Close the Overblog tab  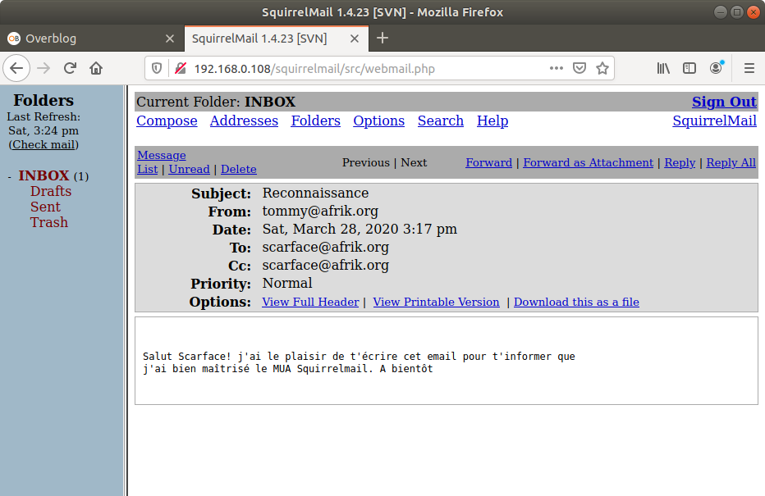(170, 39)
